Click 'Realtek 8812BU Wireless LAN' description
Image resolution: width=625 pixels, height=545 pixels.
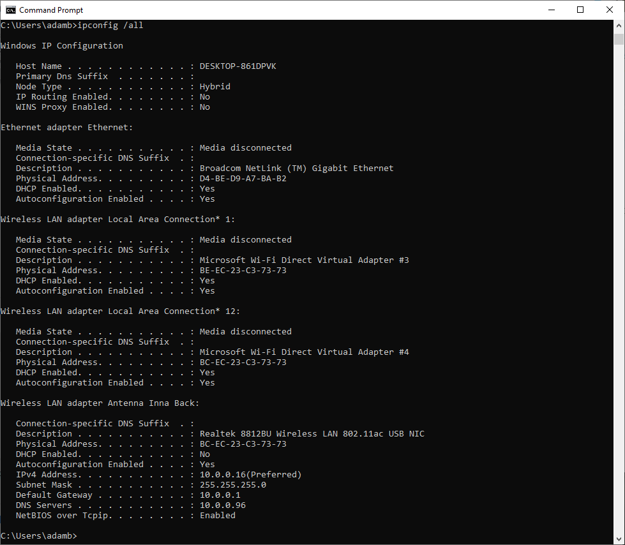[312, 434]
